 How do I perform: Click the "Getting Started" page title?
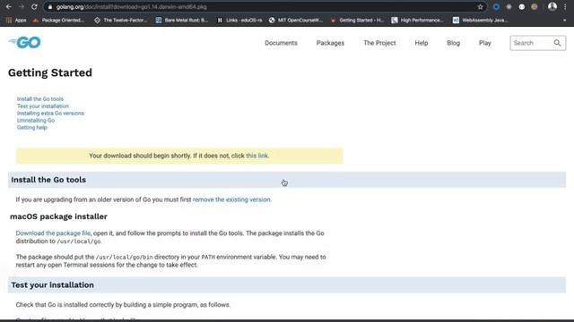(50, 72)
